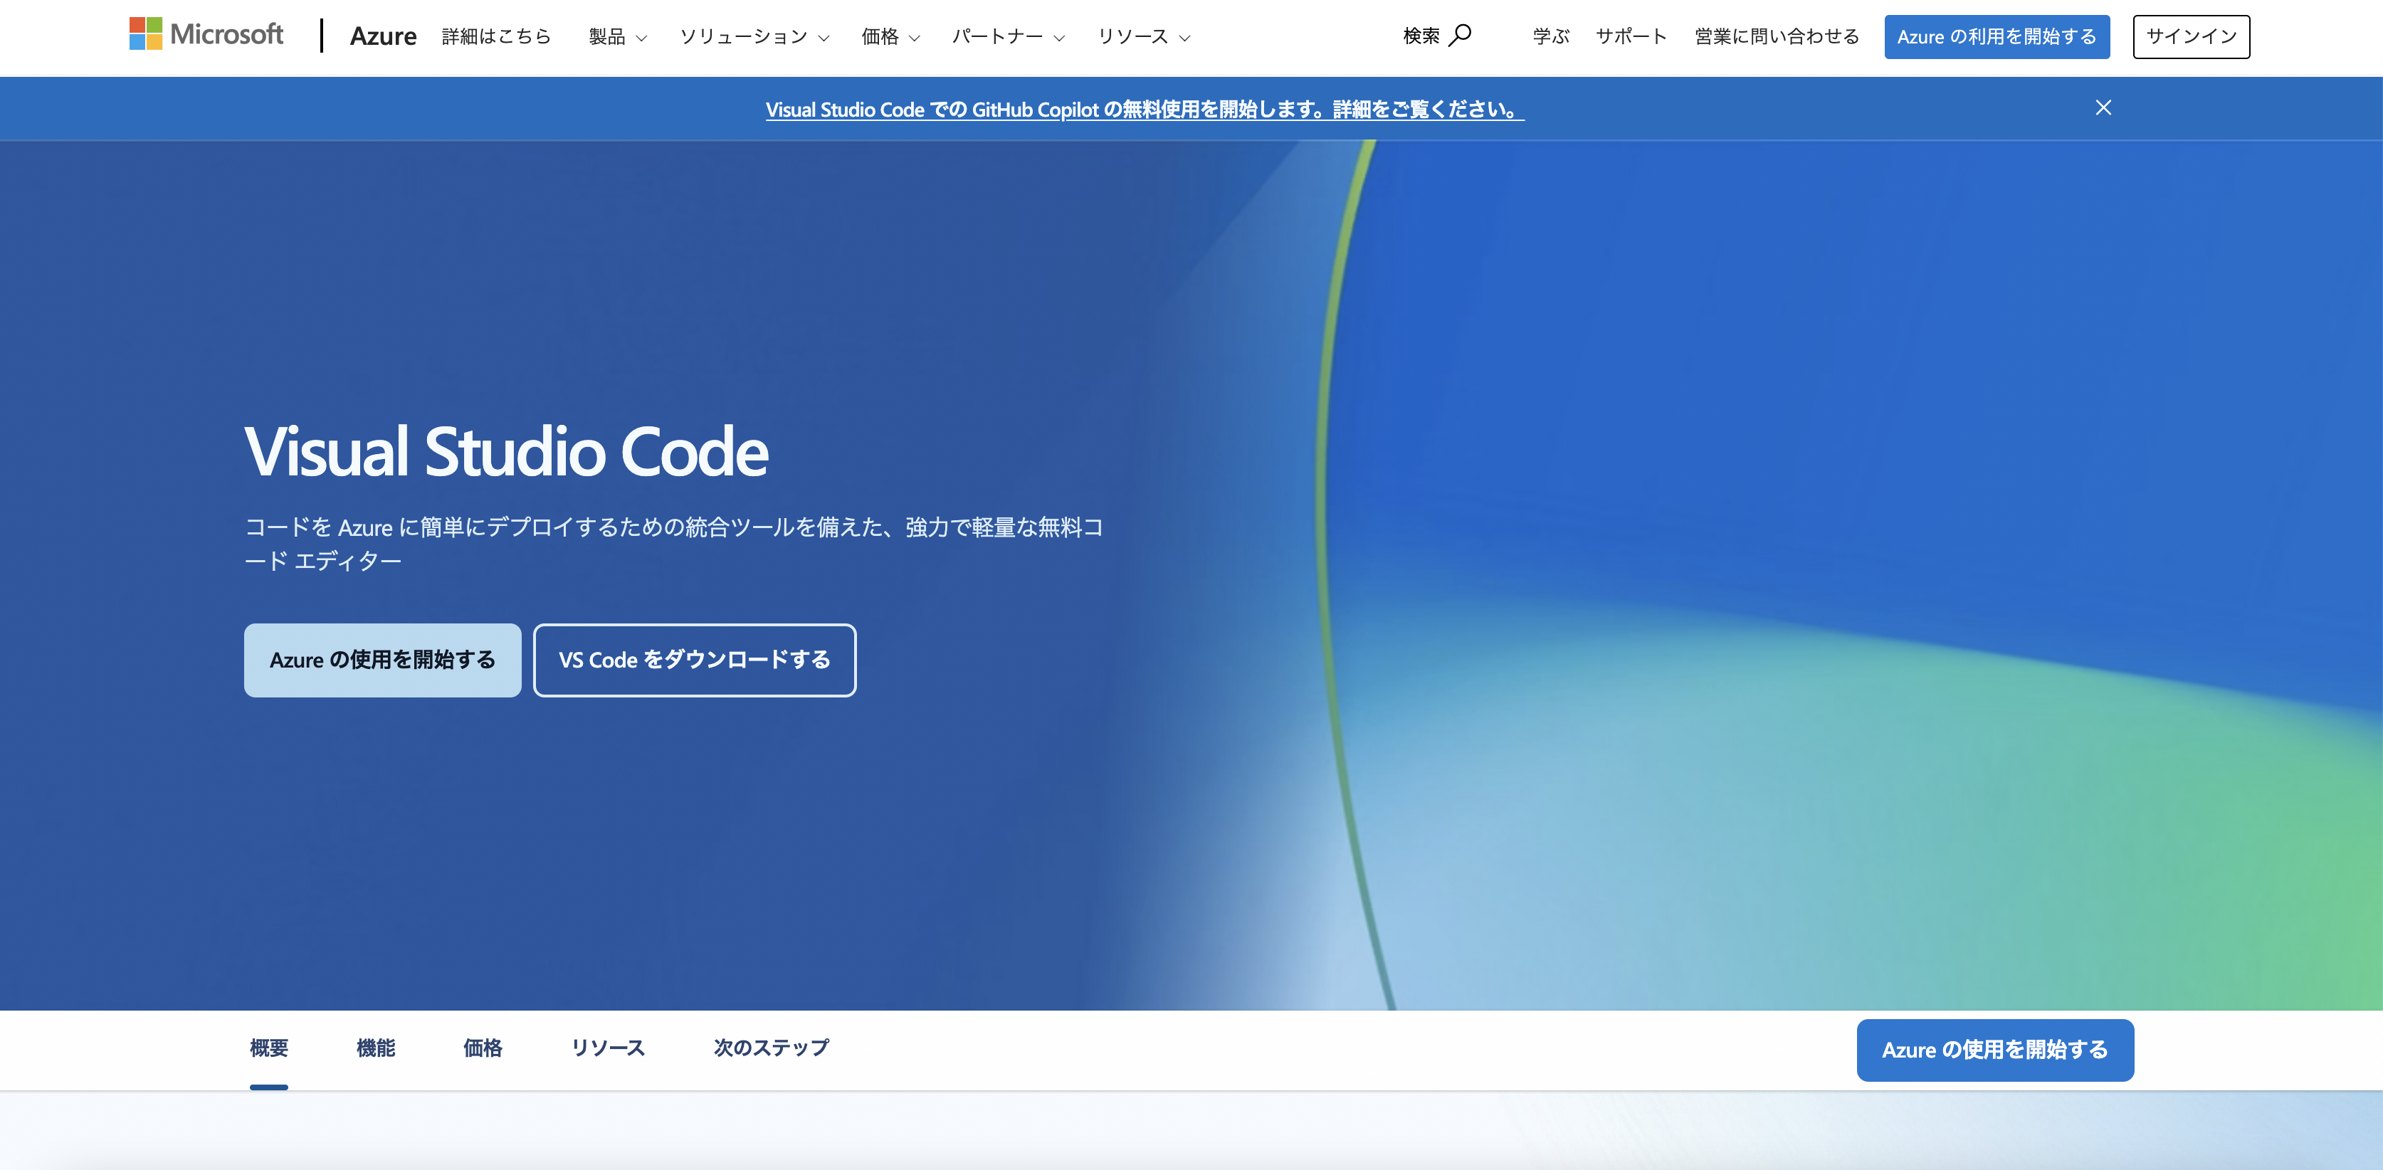Click the サインイン button
The image size is (2383, 1170).
(2191, 37)
